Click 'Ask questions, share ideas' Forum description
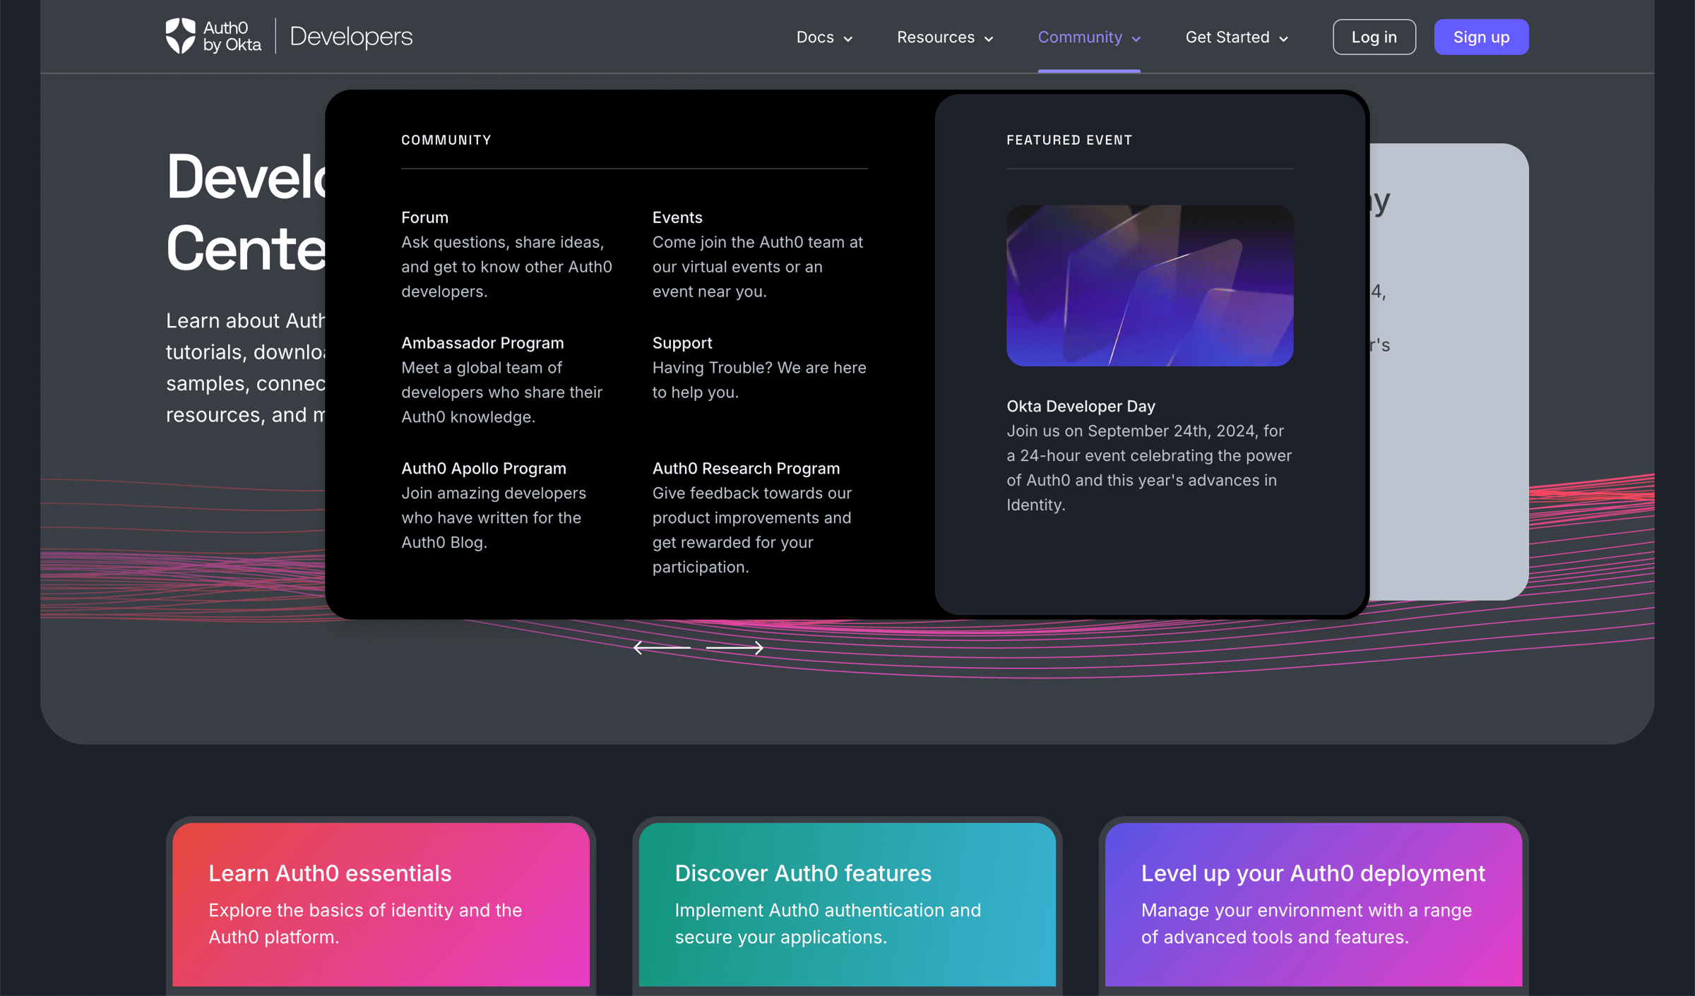The image size is (1695, 996). (506, 267)
